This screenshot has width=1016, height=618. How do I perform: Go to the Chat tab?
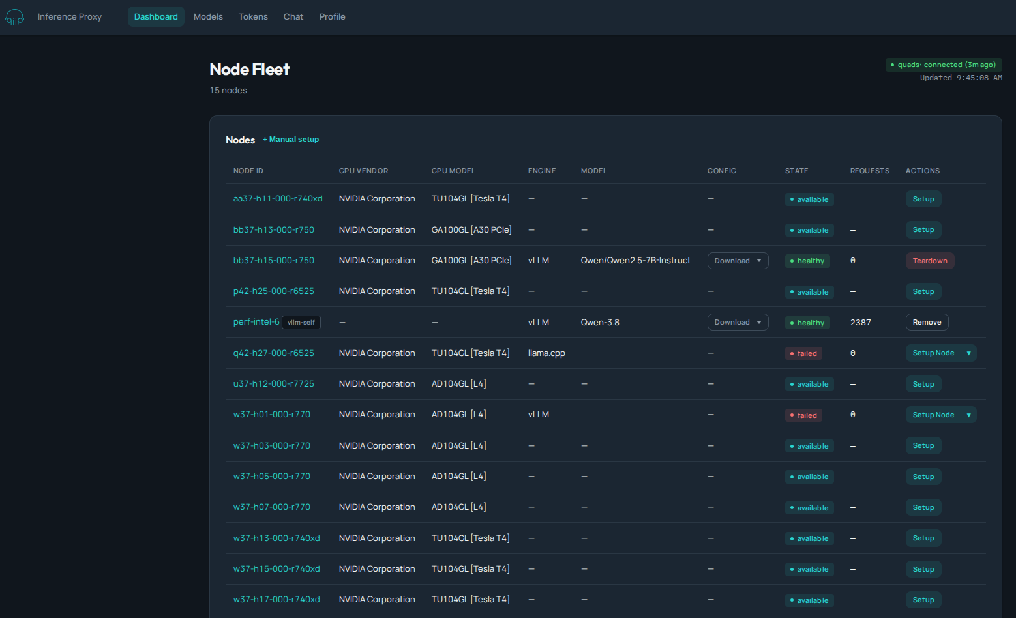pyautogui.click(x=293, y=17)
